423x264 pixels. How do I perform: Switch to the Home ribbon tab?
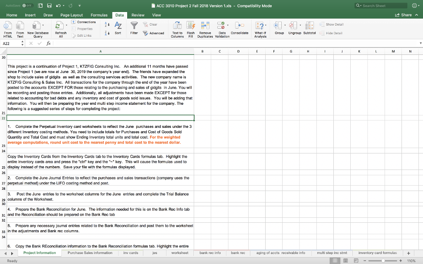(x=12, y=15)
